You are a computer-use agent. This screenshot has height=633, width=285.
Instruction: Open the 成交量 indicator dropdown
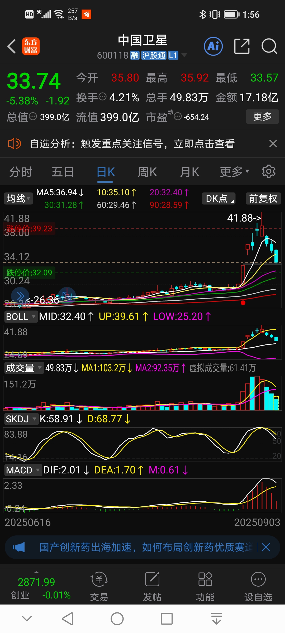click(24, 368)
